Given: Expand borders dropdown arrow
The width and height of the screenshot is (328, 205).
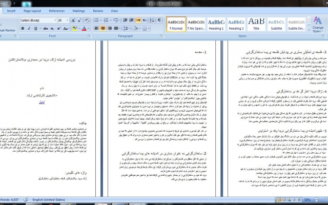Looking at the screenshot, I should pos(149,29).
